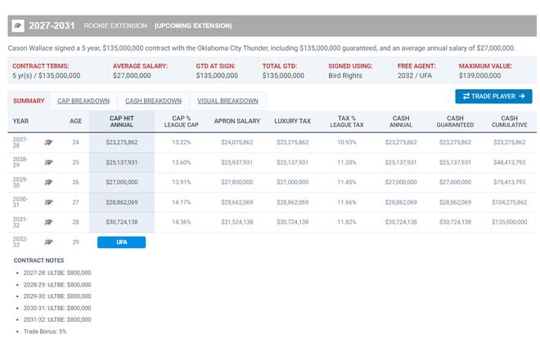This screenshot has height=339, width=540.
Task: Click Thunder team icon in 2030-31 row
Action: (48, 202)
